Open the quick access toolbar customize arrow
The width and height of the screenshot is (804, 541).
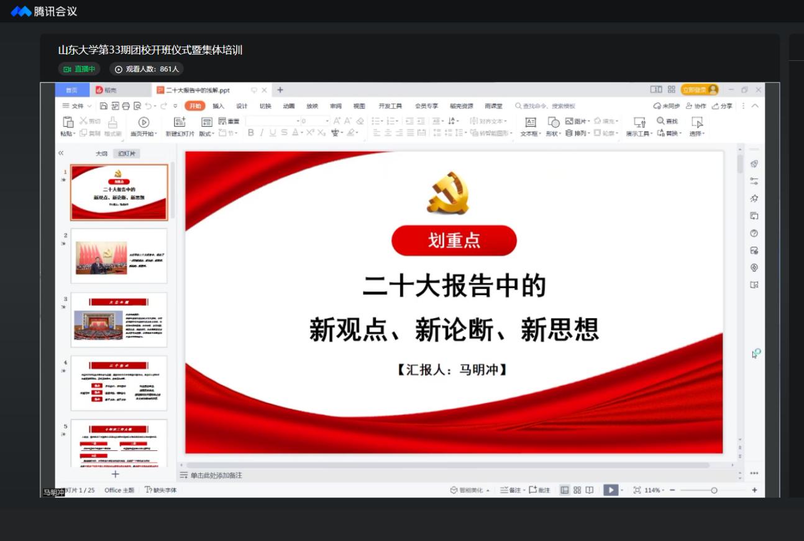[x=175, y=106]
